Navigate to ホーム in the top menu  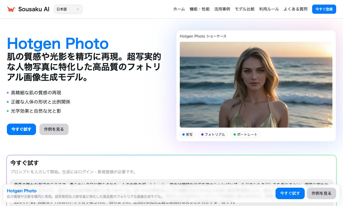[x=179, y=9]
